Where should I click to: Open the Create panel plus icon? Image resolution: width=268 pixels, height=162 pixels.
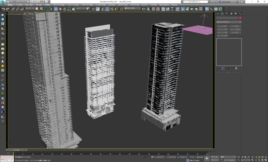tap(217, 14)
